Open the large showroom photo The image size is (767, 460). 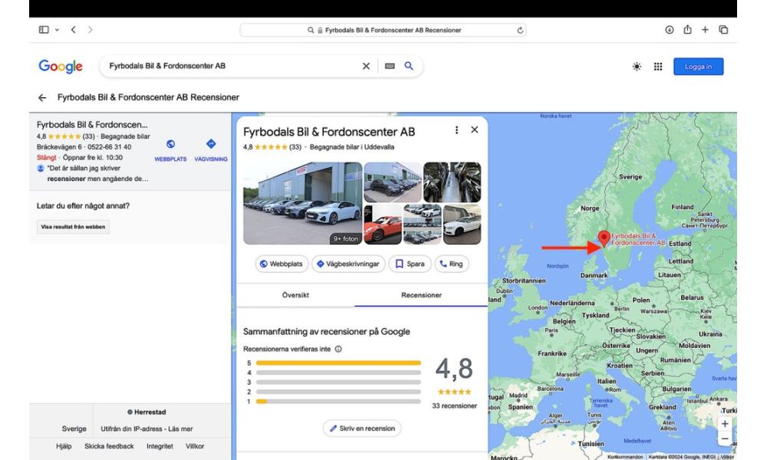(303, 203)
